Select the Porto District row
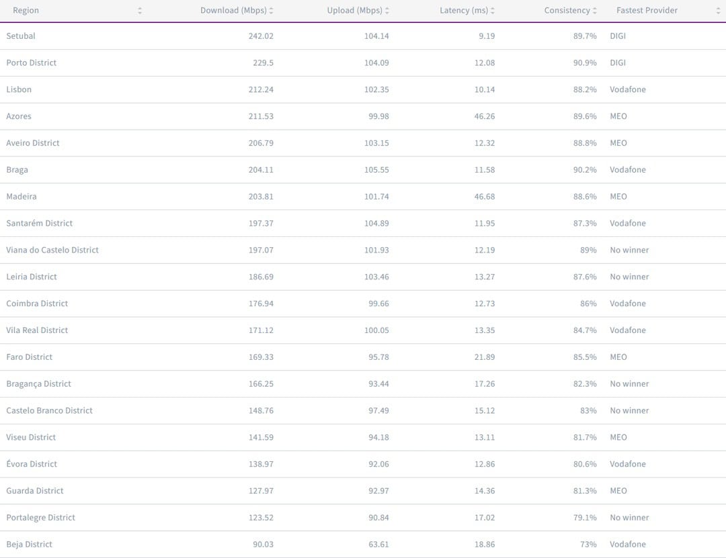 click(32, 63)
